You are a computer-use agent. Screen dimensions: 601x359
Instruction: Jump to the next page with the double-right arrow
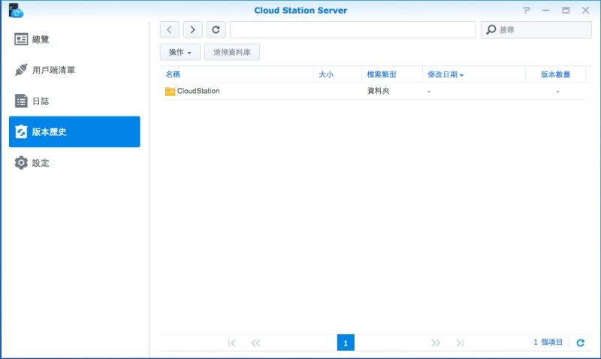click(x=436, y=342)
